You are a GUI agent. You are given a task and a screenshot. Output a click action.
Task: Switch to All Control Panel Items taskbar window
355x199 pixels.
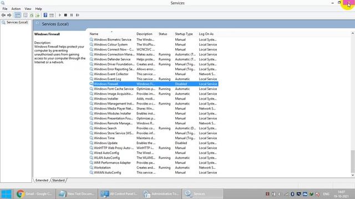119,194
